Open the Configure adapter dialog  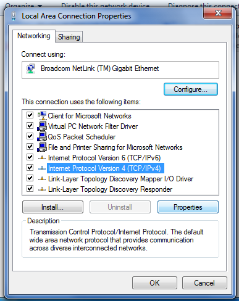pos(191,89)
